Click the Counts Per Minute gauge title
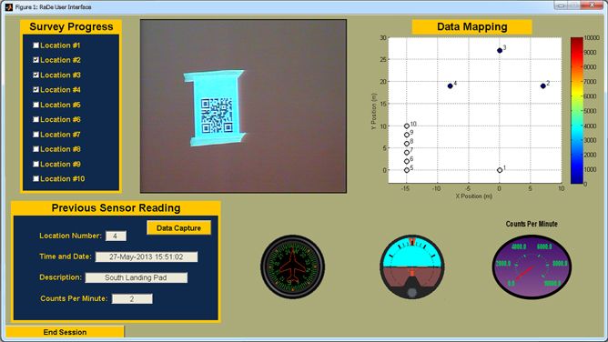Image resolution: width=608 pixels, height=342 pixels. pyautogui.click(x=532, y=224)
